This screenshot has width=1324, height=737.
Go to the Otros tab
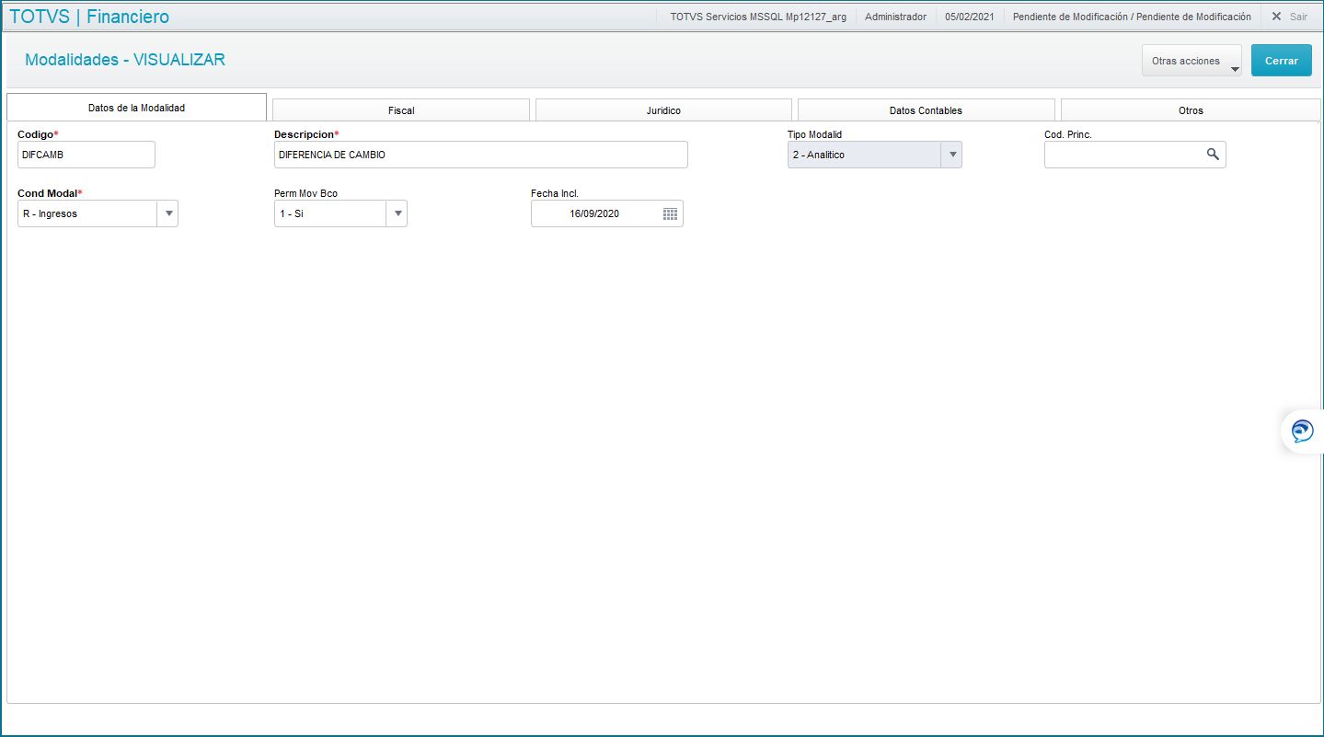coord(1191,110)
